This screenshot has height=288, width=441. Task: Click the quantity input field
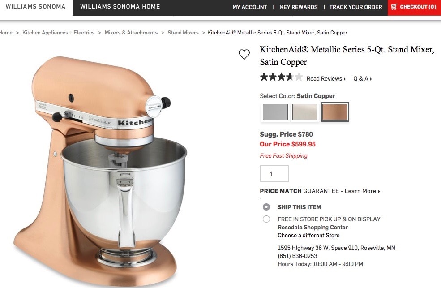274,173
